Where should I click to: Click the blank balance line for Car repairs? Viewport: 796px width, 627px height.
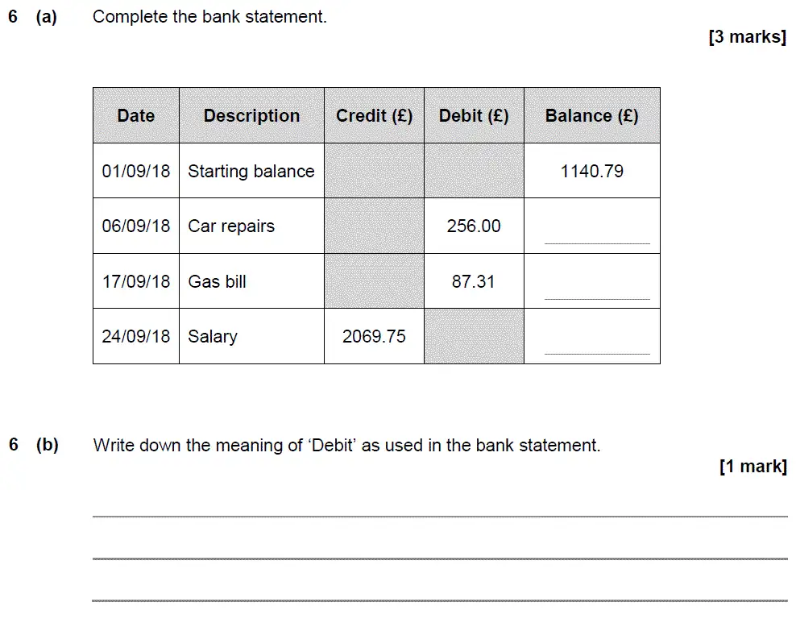click(x=597, y=243)
